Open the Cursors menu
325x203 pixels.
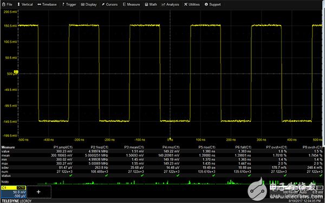109,4
